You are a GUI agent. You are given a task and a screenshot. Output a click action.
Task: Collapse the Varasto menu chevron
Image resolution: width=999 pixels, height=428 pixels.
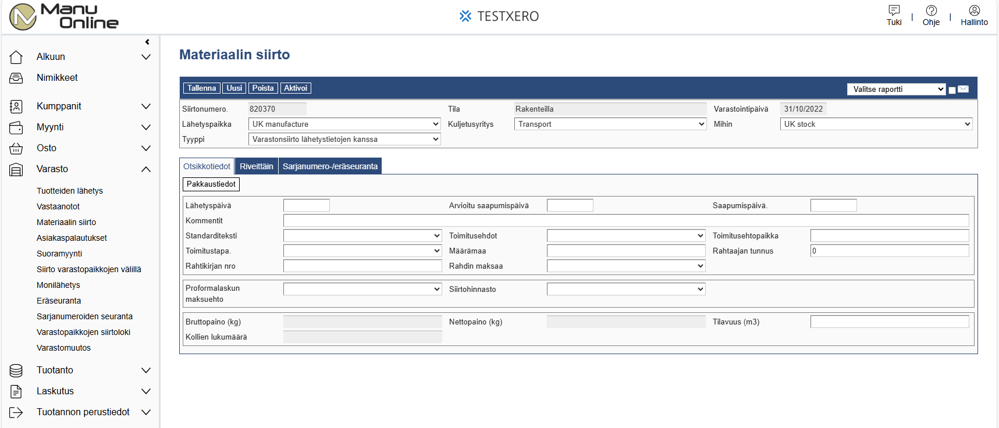click(x=146, y=169)
